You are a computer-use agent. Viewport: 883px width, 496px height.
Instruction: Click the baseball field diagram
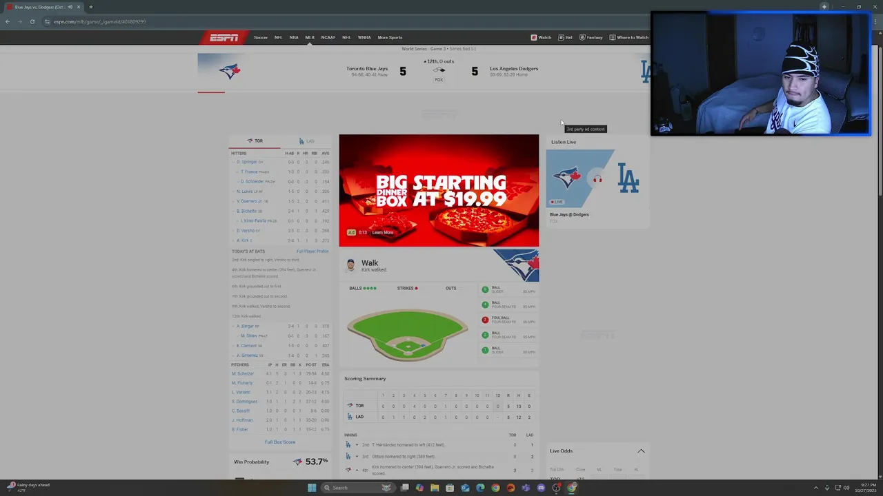coord(407,335)
